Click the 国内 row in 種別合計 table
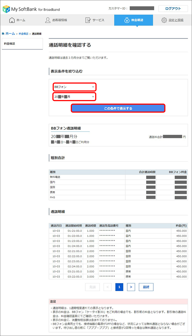 (118, 182)
